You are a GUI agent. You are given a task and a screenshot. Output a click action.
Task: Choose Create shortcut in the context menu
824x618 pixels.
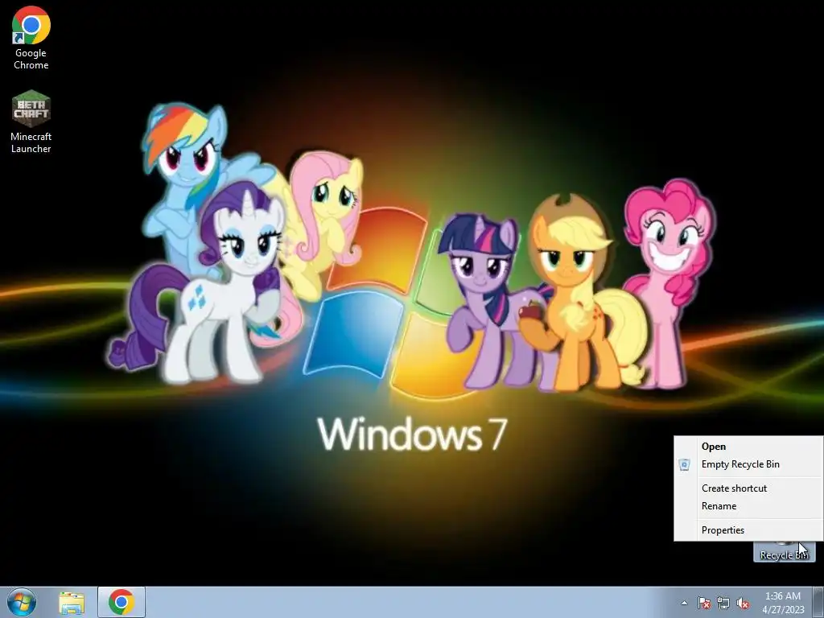749,488
